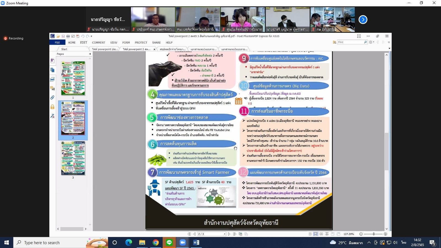Open the Layers panel icon in sidebar
Screen dimensions: 441x248
click(x=52, y=79)
